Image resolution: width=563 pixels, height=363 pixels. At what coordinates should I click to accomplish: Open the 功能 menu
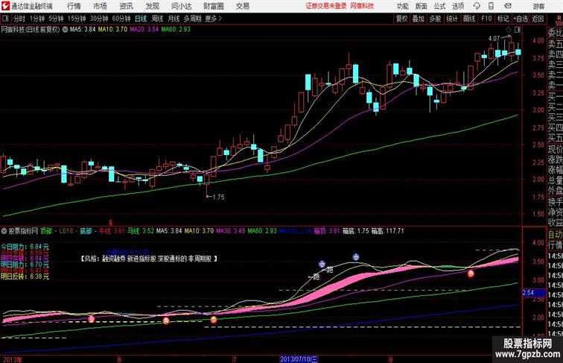click(402, 6)
